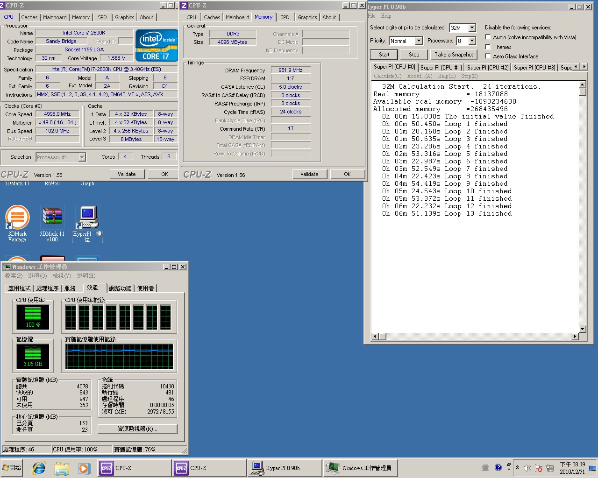Show hidden notification area icons
This screenshot has height=478, width=598.
click(517, 468)
